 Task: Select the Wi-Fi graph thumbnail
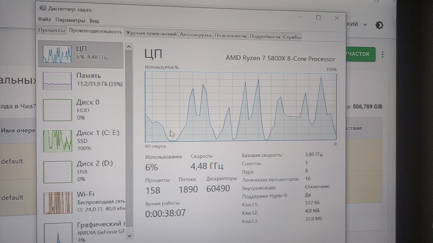pos(58,203)
